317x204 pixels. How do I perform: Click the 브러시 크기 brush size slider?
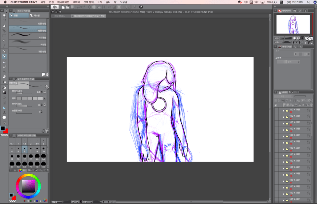24,93
